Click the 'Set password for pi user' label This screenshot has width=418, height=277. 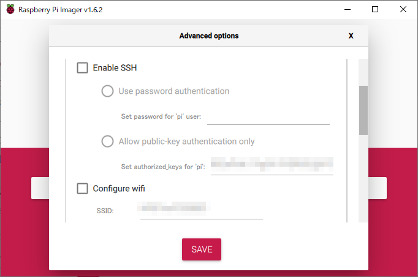click(x=162, y=117)
